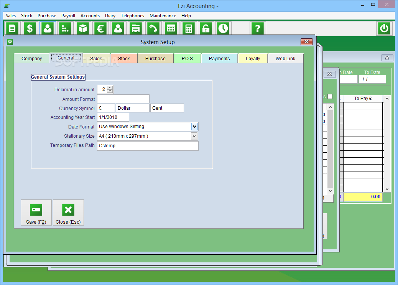Viewport: 398px width, 285px height.
Task: Click the open padlock toolbar icon
Action: pos(206,28)
